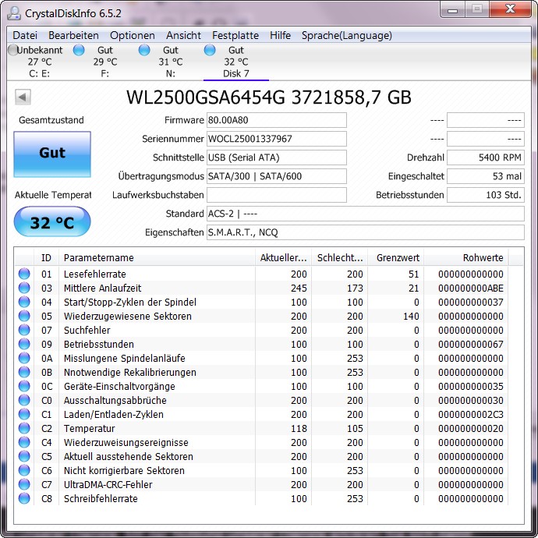This screenshot has height=538, width=538.
Task: Click the Eigenschaften field S.M.A.R.T., NCQ
Action: point(366,232)
